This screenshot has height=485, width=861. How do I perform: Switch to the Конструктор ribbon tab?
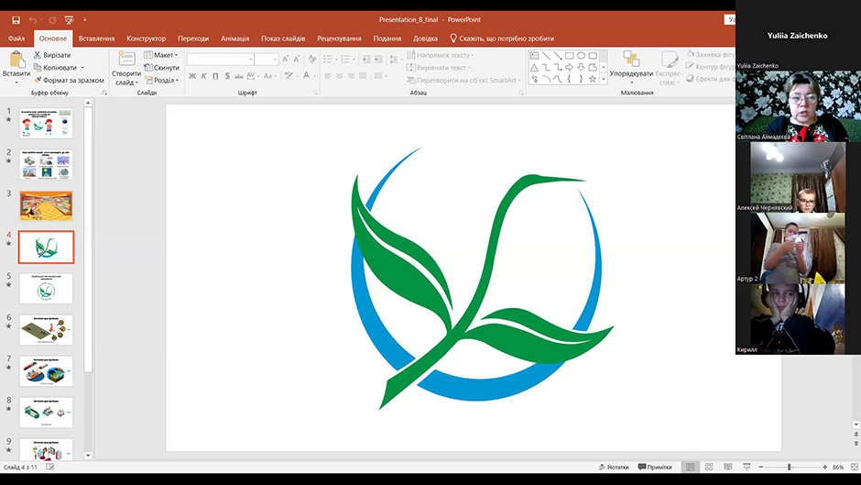146,39
